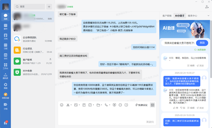212x128 pixels.
Task: Click the bottom sidebar icon with badge 7
Action: (x=6, y=122)
